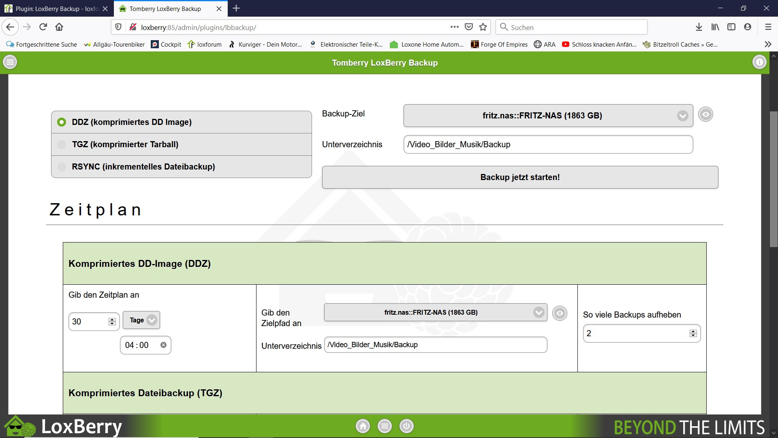The width and height of the screenshot is (778, 438).
Task: Click the footer menu list icon
Action: (x=385, y=426)
